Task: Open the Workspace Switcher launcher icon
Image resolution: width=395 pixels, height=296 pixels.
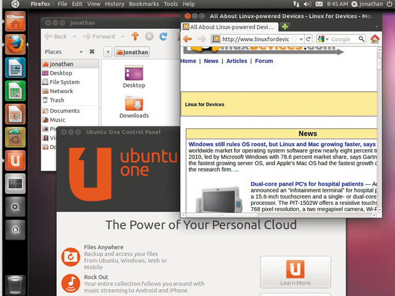Action: 15,184
